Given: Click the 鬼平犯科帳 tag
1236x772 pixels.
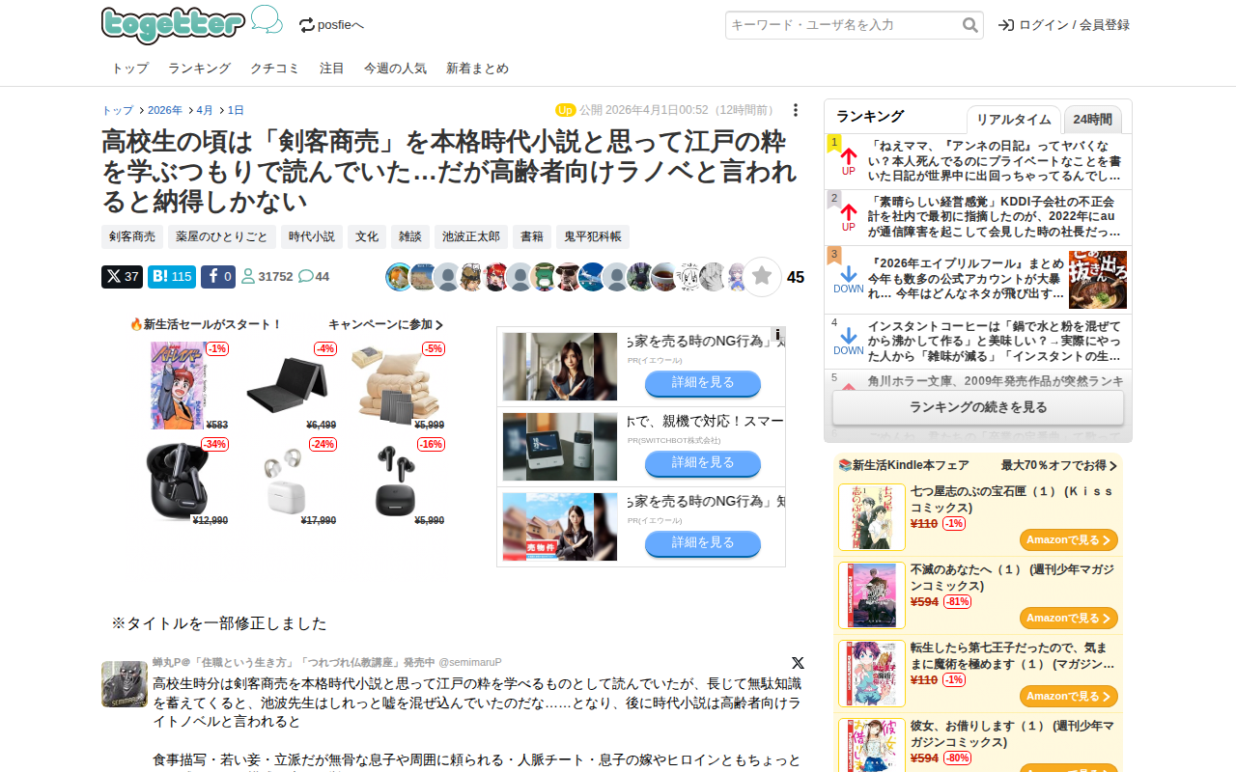Looking at the screenshot, I should pos(593,236).
